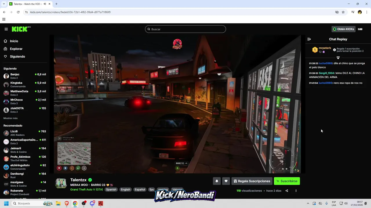Open a new browser tab

[x=56, y=4]
